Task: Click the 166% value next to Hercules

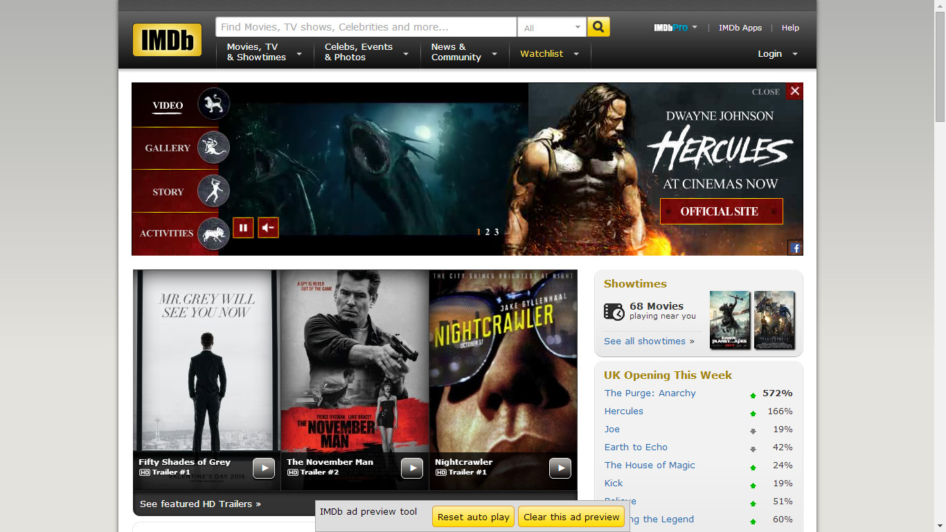Action: 780,411
